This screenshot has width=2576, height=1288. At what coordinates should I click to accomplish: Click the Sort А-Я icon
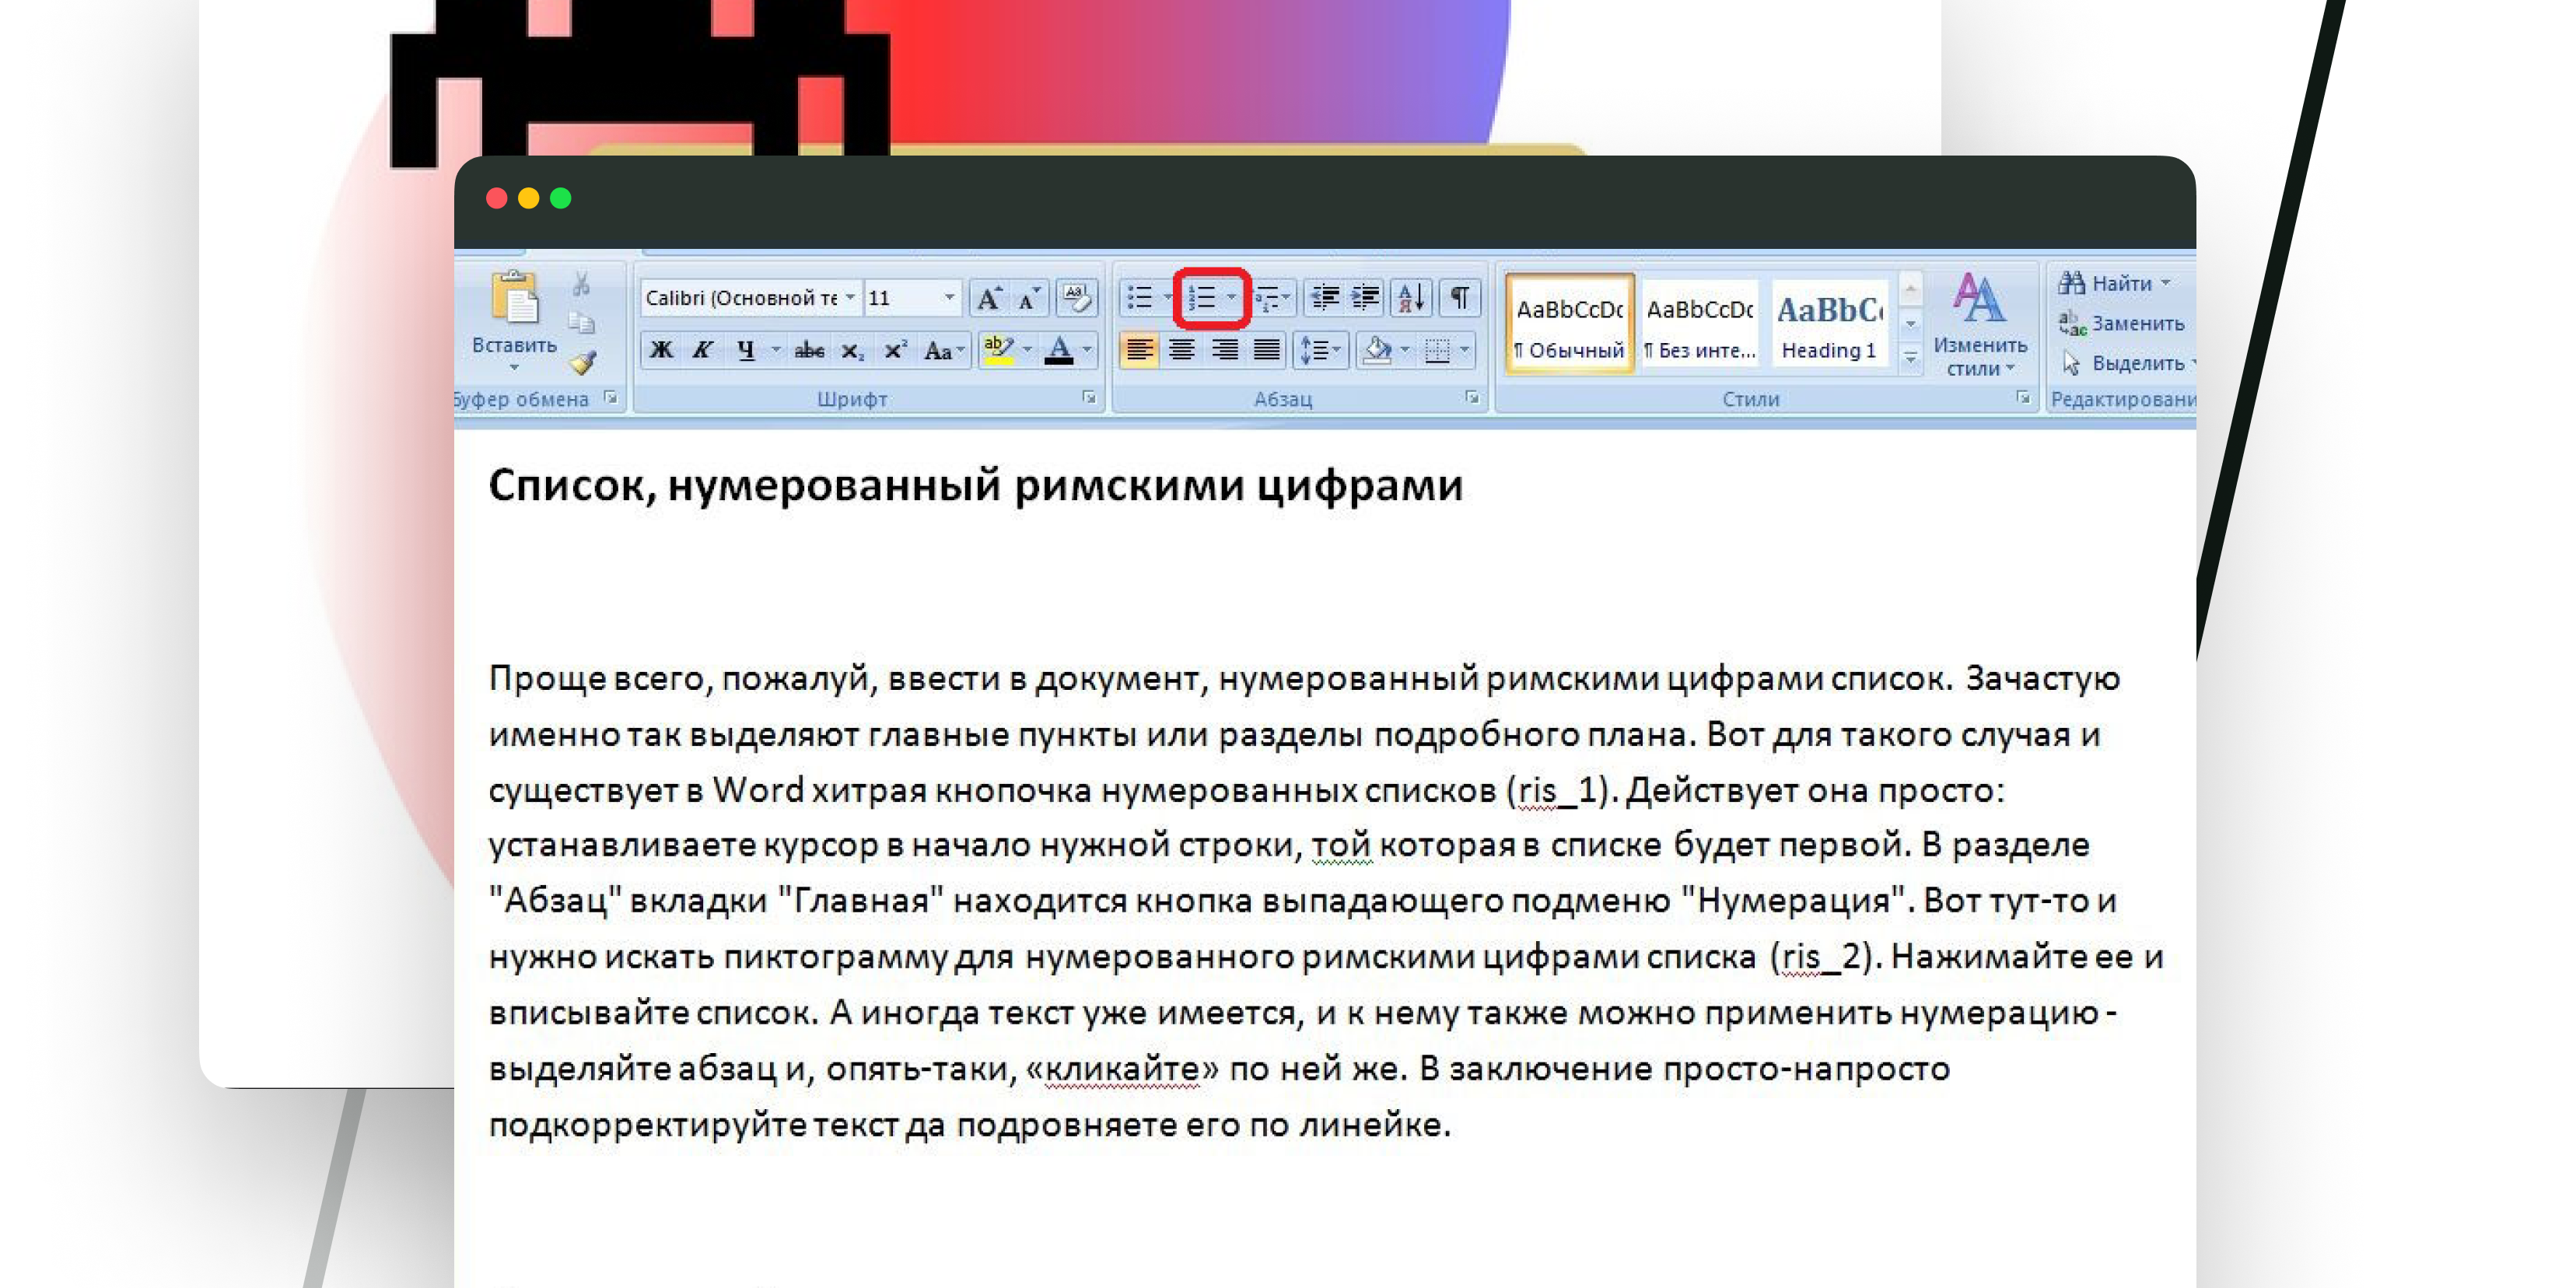1411,297
